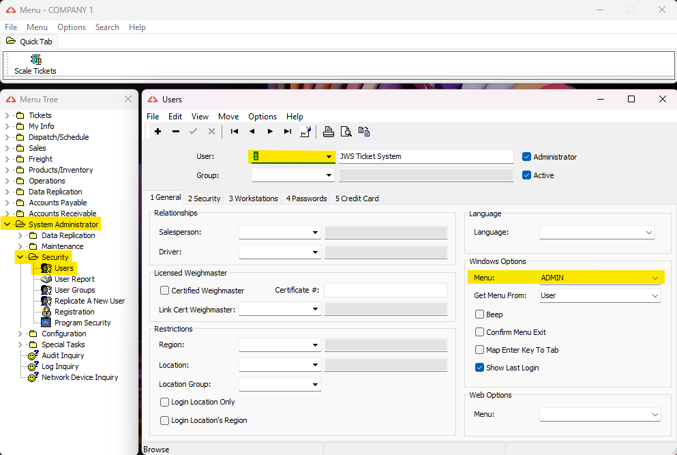Enable Login Location Only checkbox
The height and width of the screenshot is (455, 677).
click(164, 402)
